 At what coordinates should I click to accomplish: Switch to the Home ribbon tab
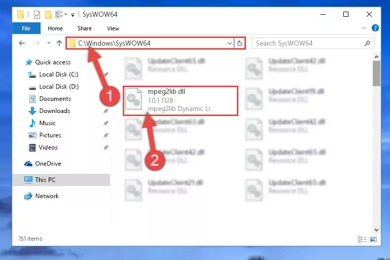point(55,28)
